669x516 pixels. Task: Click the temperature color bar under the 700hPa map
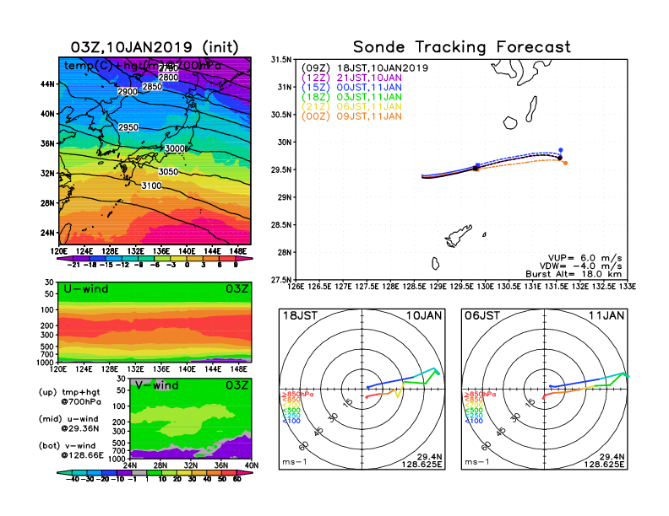click(154, 256)
